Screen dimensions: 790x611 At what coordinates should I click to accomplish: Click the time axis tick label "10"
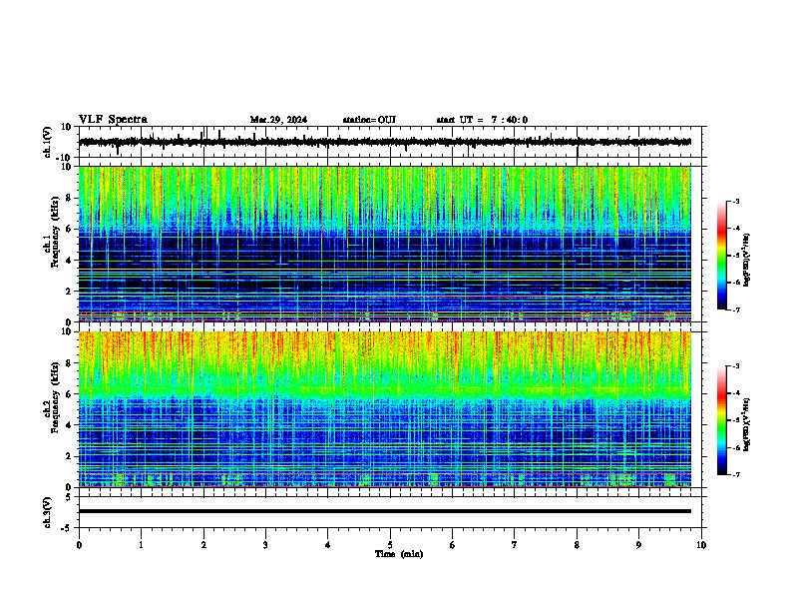701,545
